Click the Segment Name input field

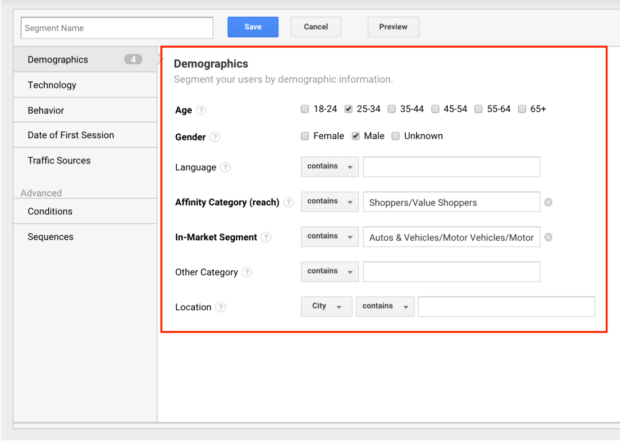click(117, 28)
